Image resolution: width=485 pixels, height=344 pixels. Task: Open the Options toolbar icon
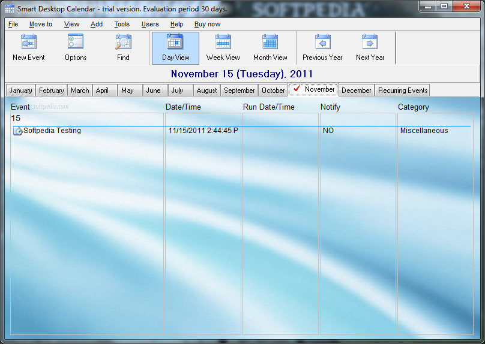click(x=76, y=41)
